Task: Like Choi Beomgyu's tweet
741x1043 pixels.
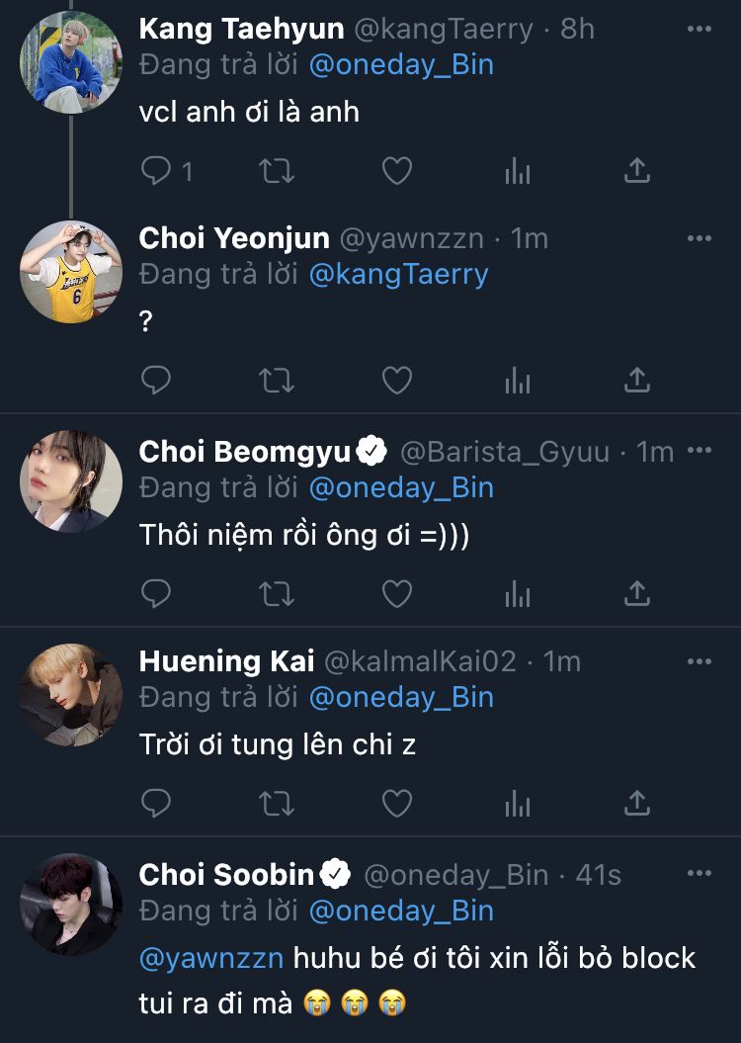Action: pos(397,593)
